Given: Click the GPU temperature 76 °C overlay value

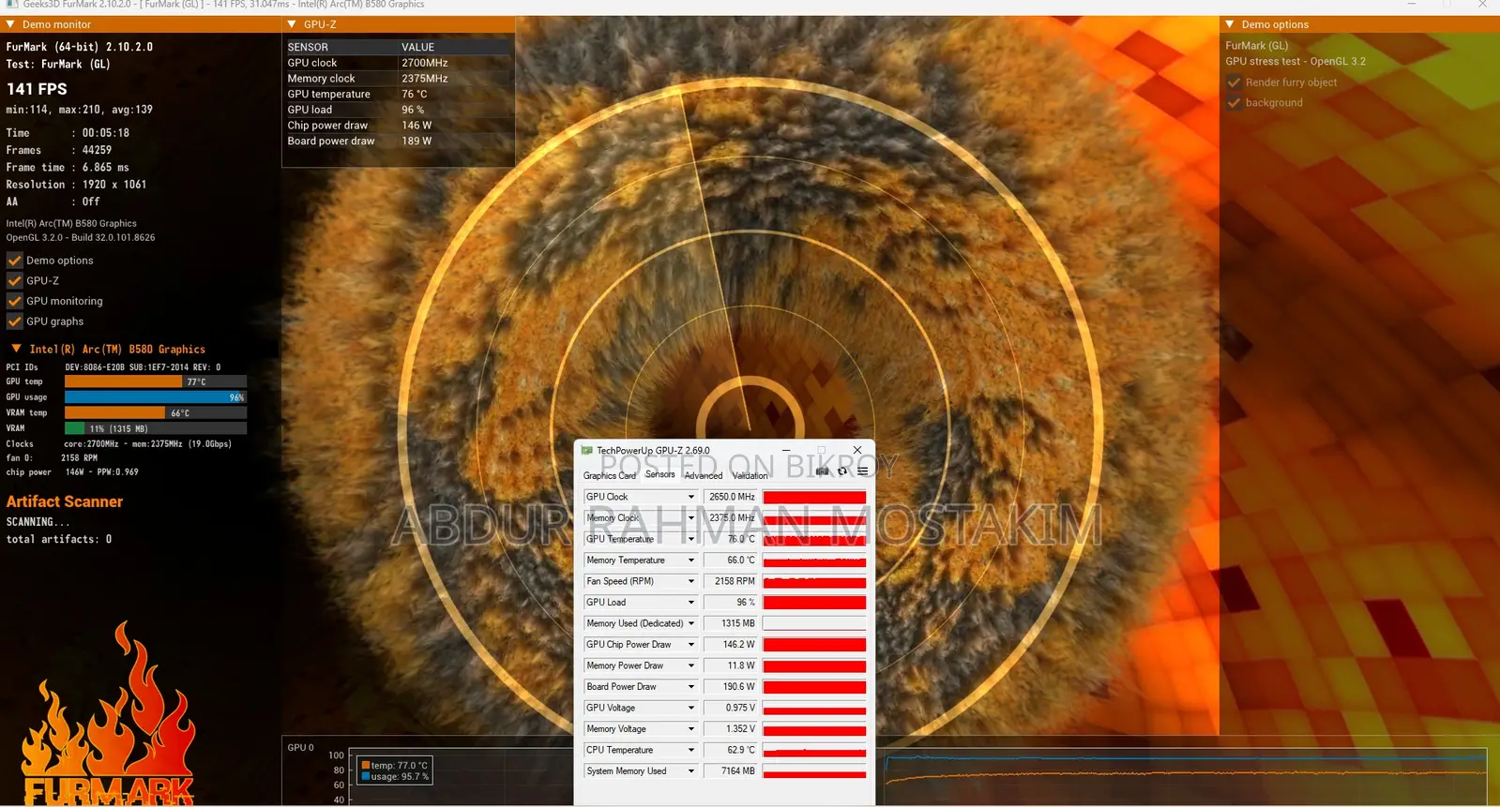Looking at the screenshot, I should (x=415, y=94).
